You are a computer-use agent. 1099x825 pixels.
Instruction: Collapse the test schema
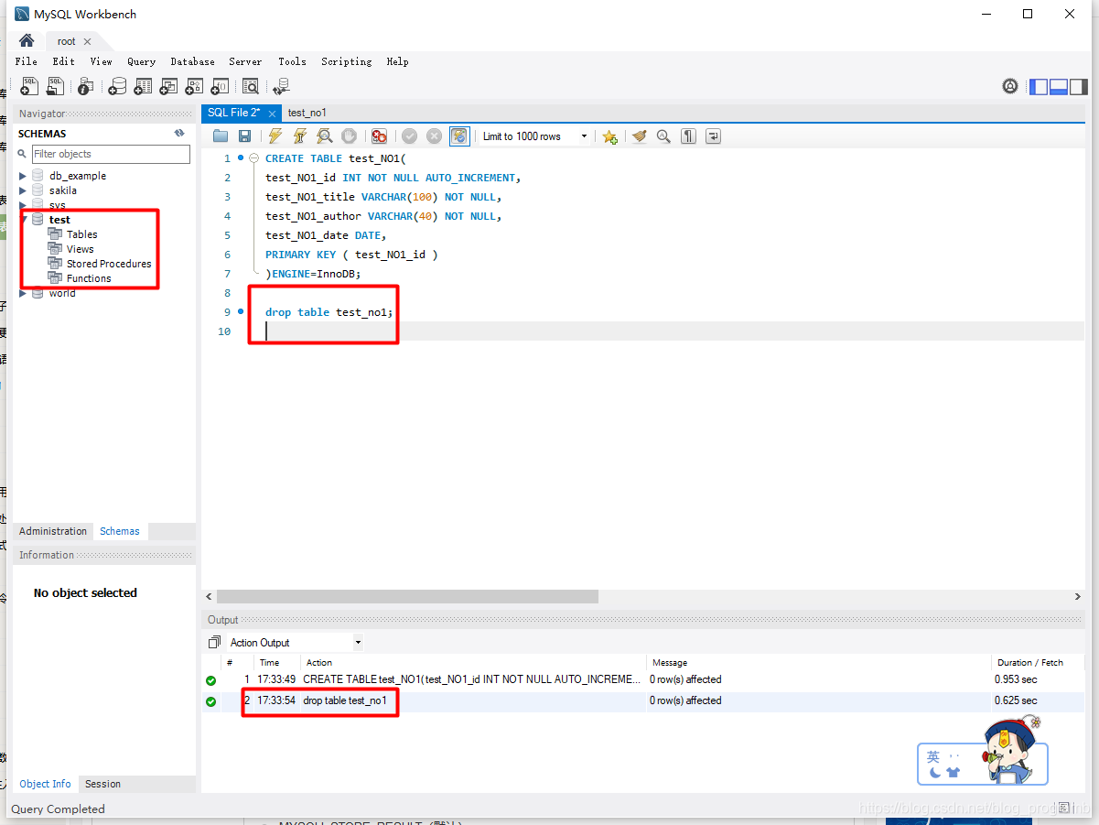point(23,220)
